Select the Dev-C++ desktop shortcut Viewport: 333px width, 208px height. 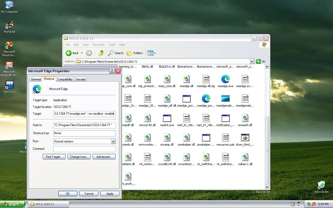[9, 87]
